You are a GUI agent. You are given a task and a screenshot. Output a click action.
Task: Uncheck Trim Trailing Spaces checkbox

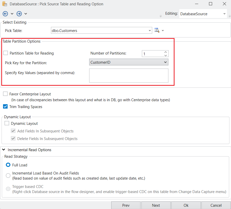pyautogui.click(x=5, y=107)
